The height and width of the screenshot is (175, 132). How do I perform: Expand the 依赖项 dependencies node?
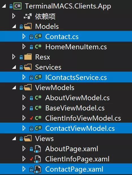click(x=14, y=16)
